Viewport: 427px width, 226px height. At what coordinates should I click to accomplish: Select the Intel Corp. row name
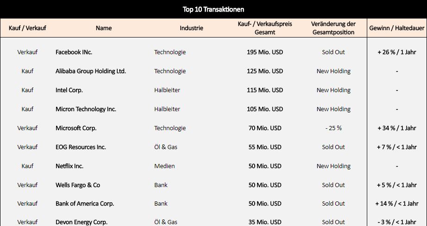69,90
